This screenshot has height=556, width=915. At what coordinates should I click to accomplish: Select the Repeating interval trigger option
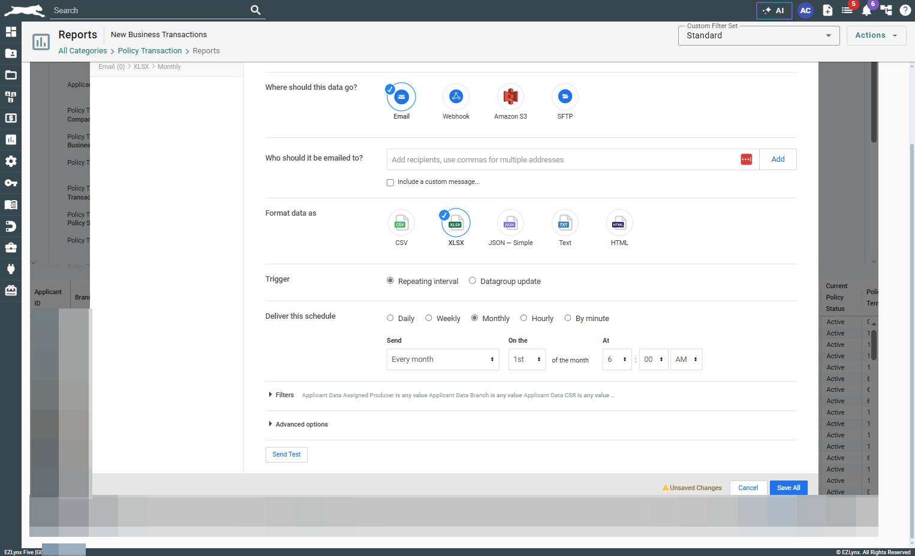click(x=390, y=281)
